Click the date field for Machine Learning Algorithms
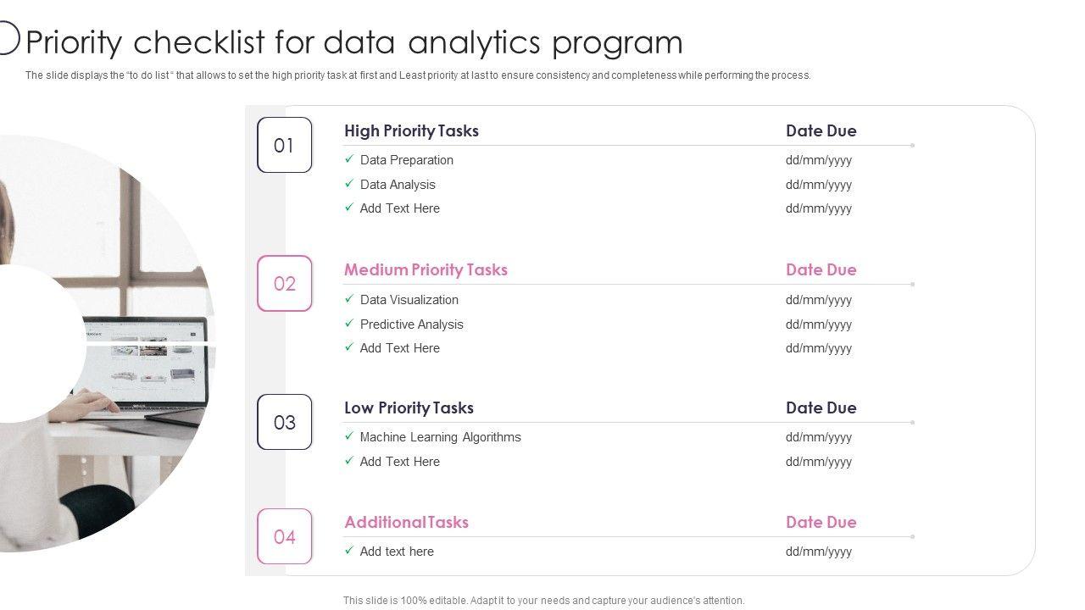This screenshot has height=610, width=1085. (818, 437)
